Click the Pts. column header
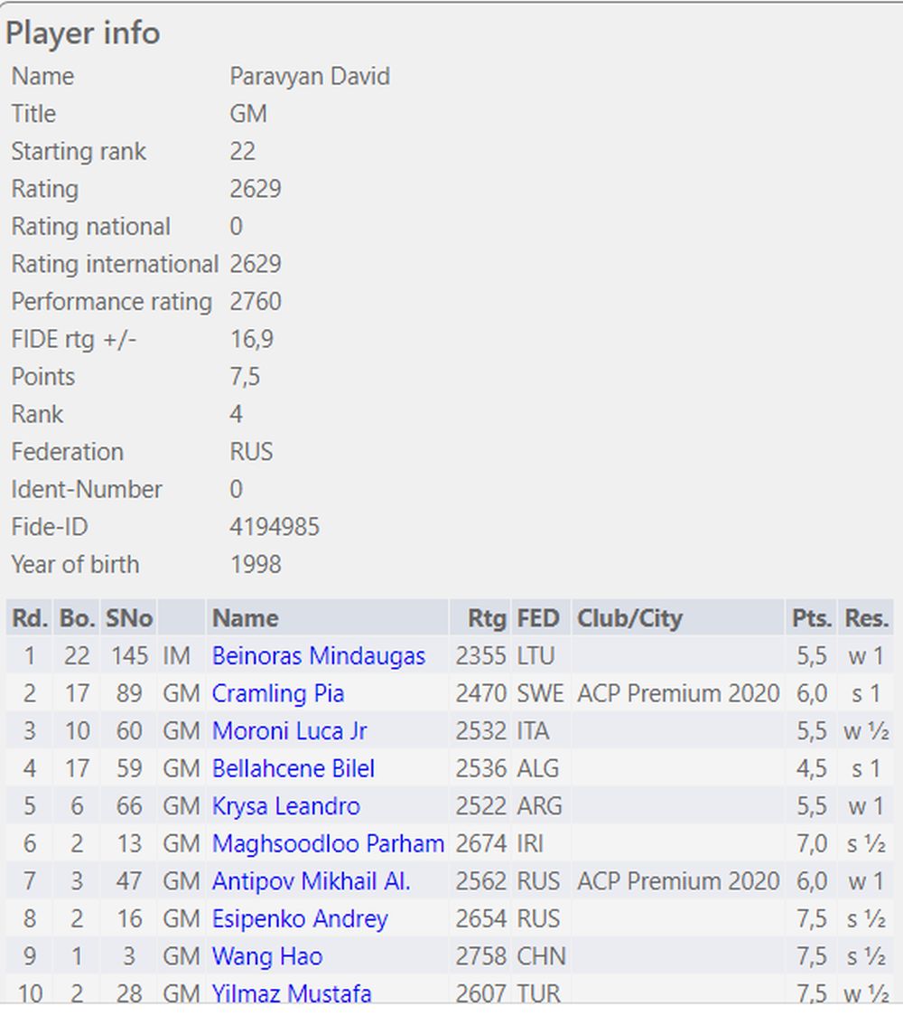 coord(811,618)
